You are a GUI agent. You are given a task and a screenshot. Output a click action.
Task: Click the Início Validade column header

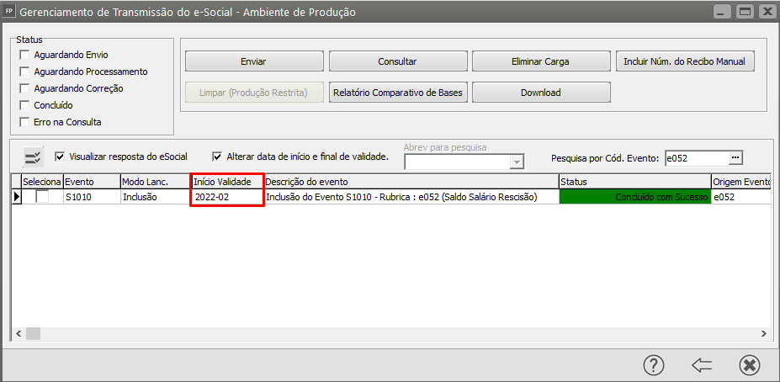click(227, 182)
